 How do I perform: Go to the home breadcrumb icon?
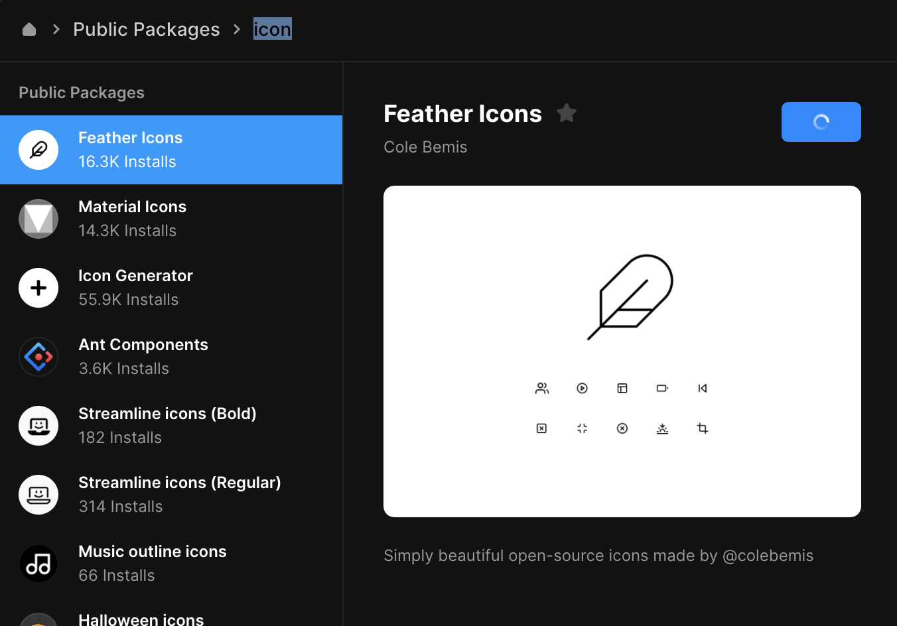click(x=29, y=29)
